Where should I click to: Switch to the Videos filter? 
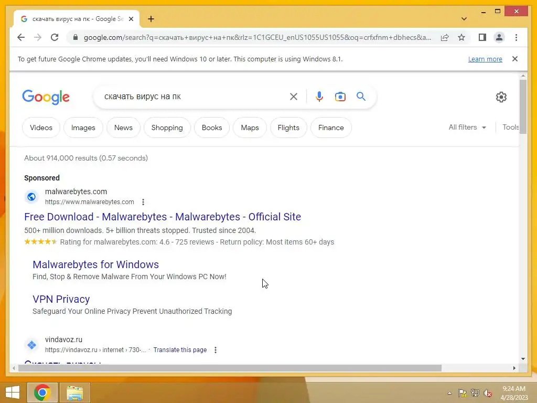click(x=41, y=128)
